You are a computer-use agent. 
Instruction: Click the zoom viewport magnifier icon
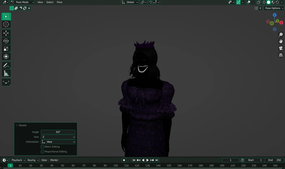(281, 34)
